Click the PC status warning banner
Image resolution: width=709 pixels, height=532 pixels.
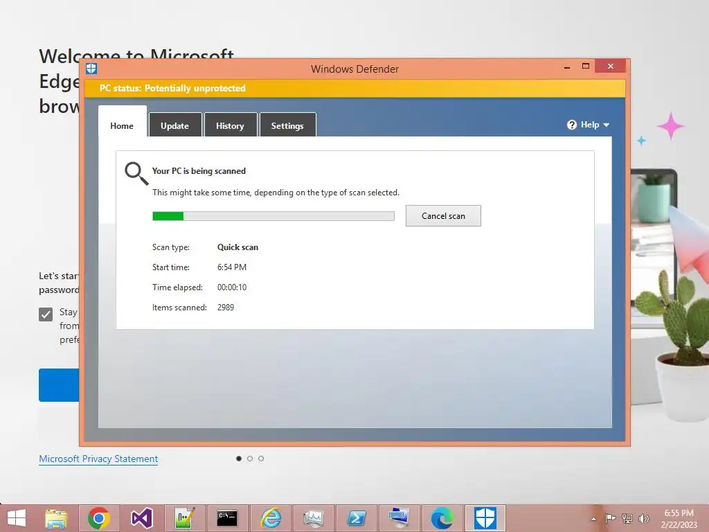pyautogui.click(x=354, y=88)
